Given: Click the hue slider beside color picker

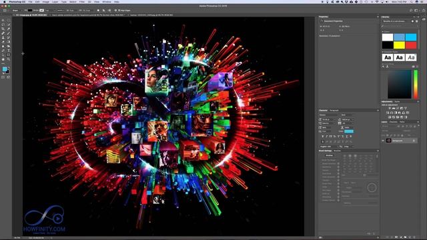Looking at the screenshot, I should pyautogui.click(x=416, y=84).
